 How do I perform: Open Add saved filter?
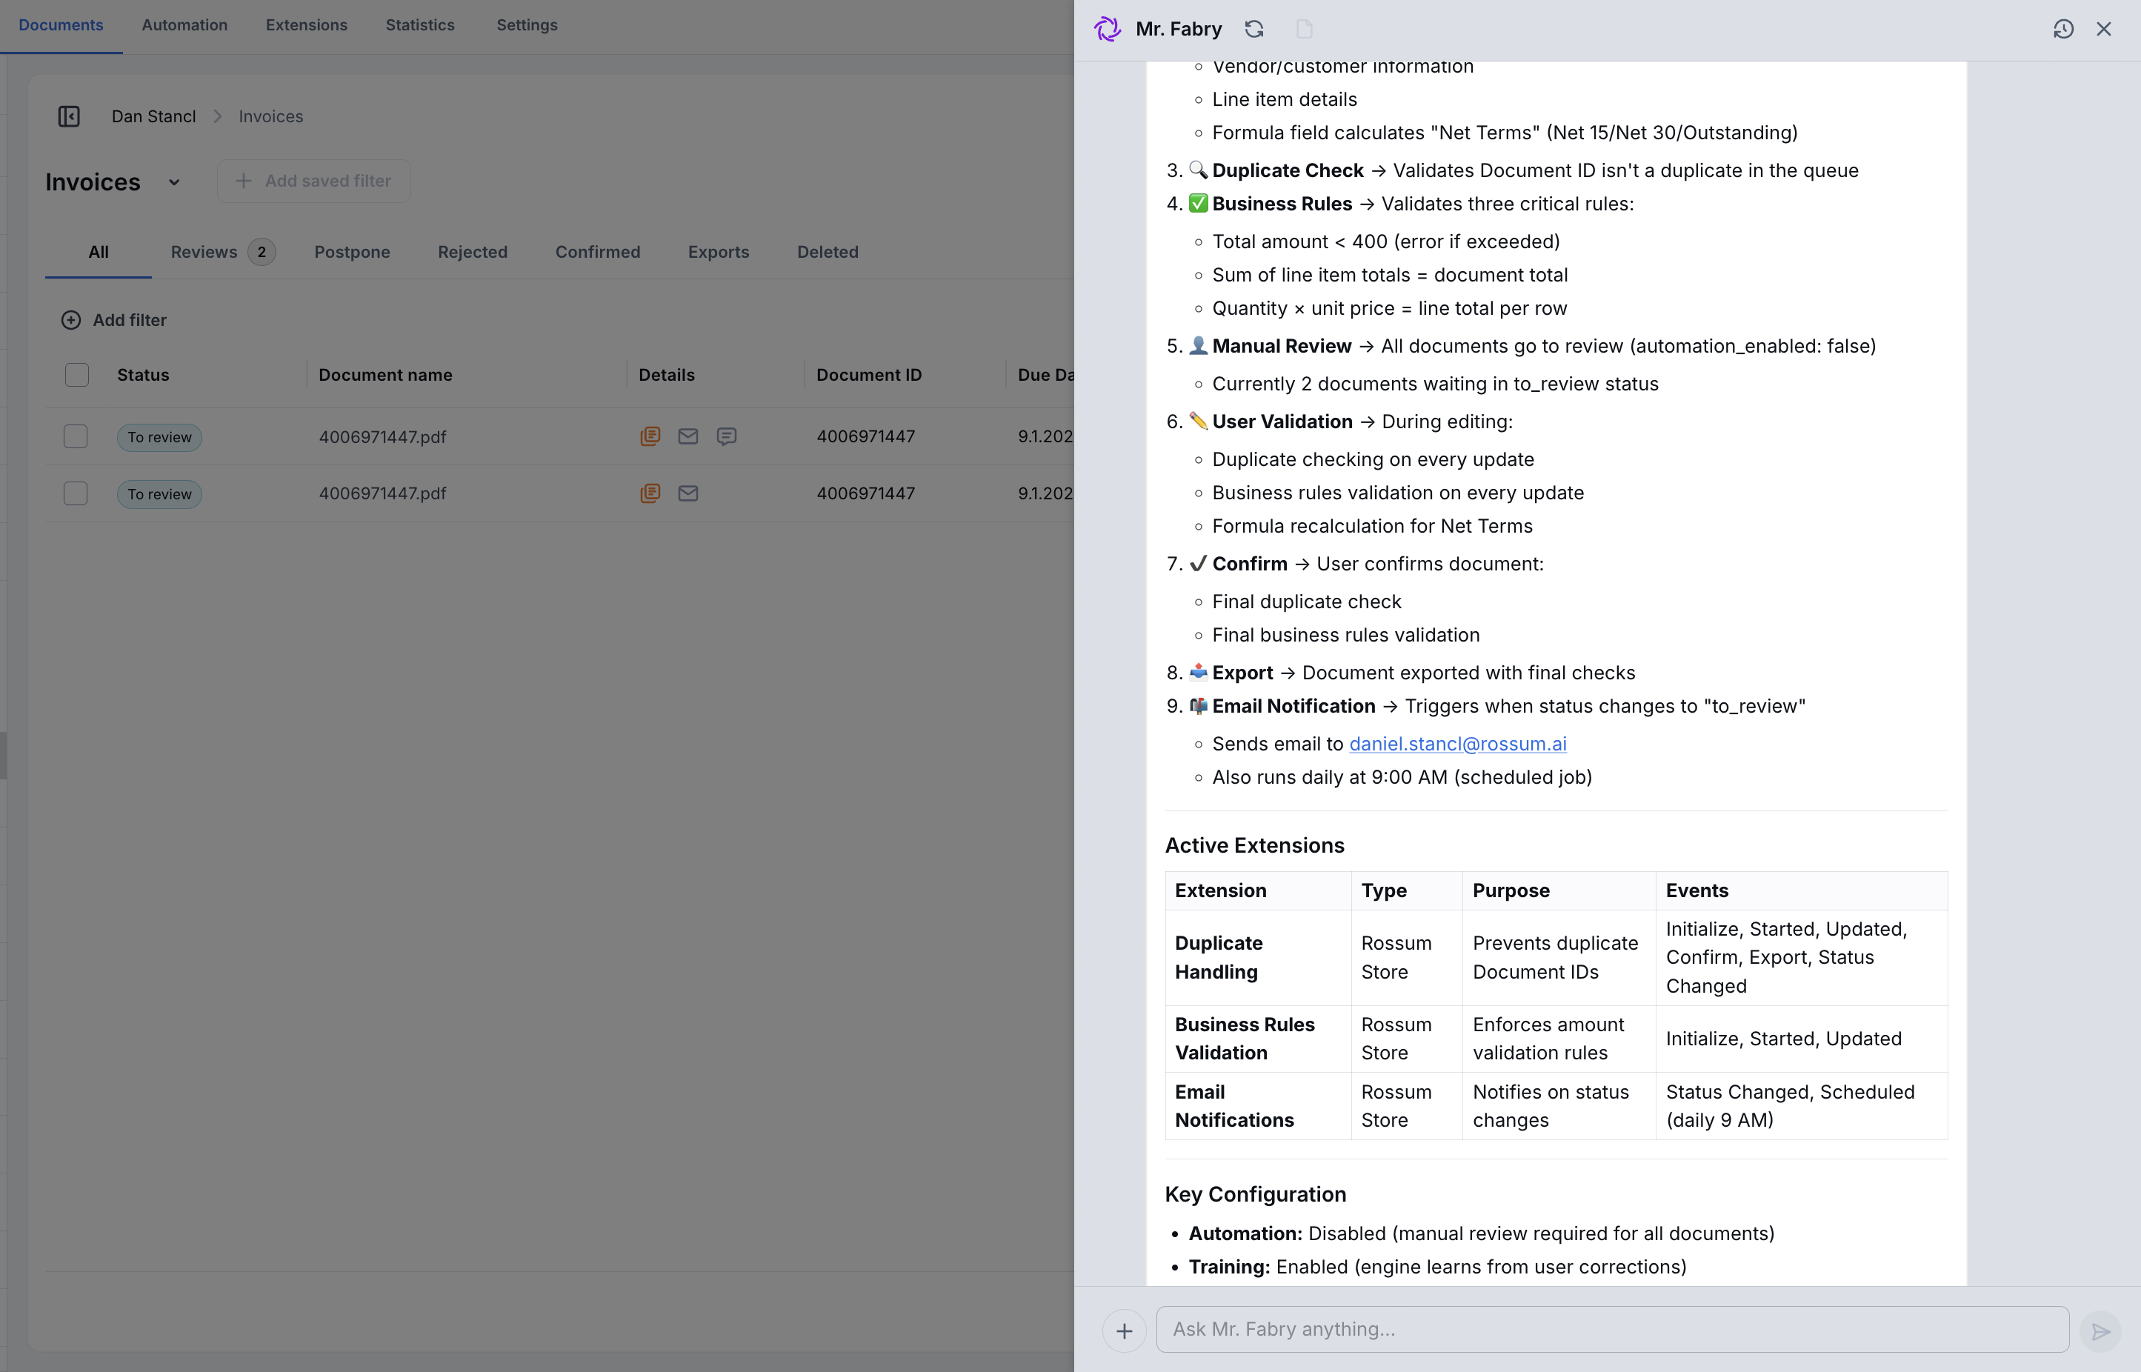click(313, 181)
